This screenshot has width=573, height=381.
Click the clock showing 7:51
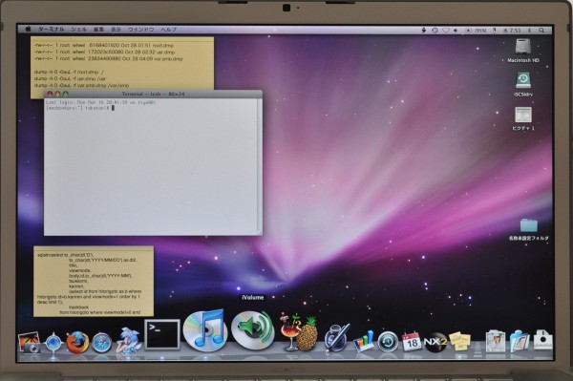(512, 31)
